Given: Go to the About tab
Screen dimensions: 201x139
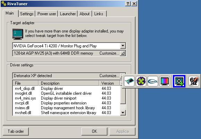Looking at the screenshot, I should pyautogui.click(x=85, y=14).
